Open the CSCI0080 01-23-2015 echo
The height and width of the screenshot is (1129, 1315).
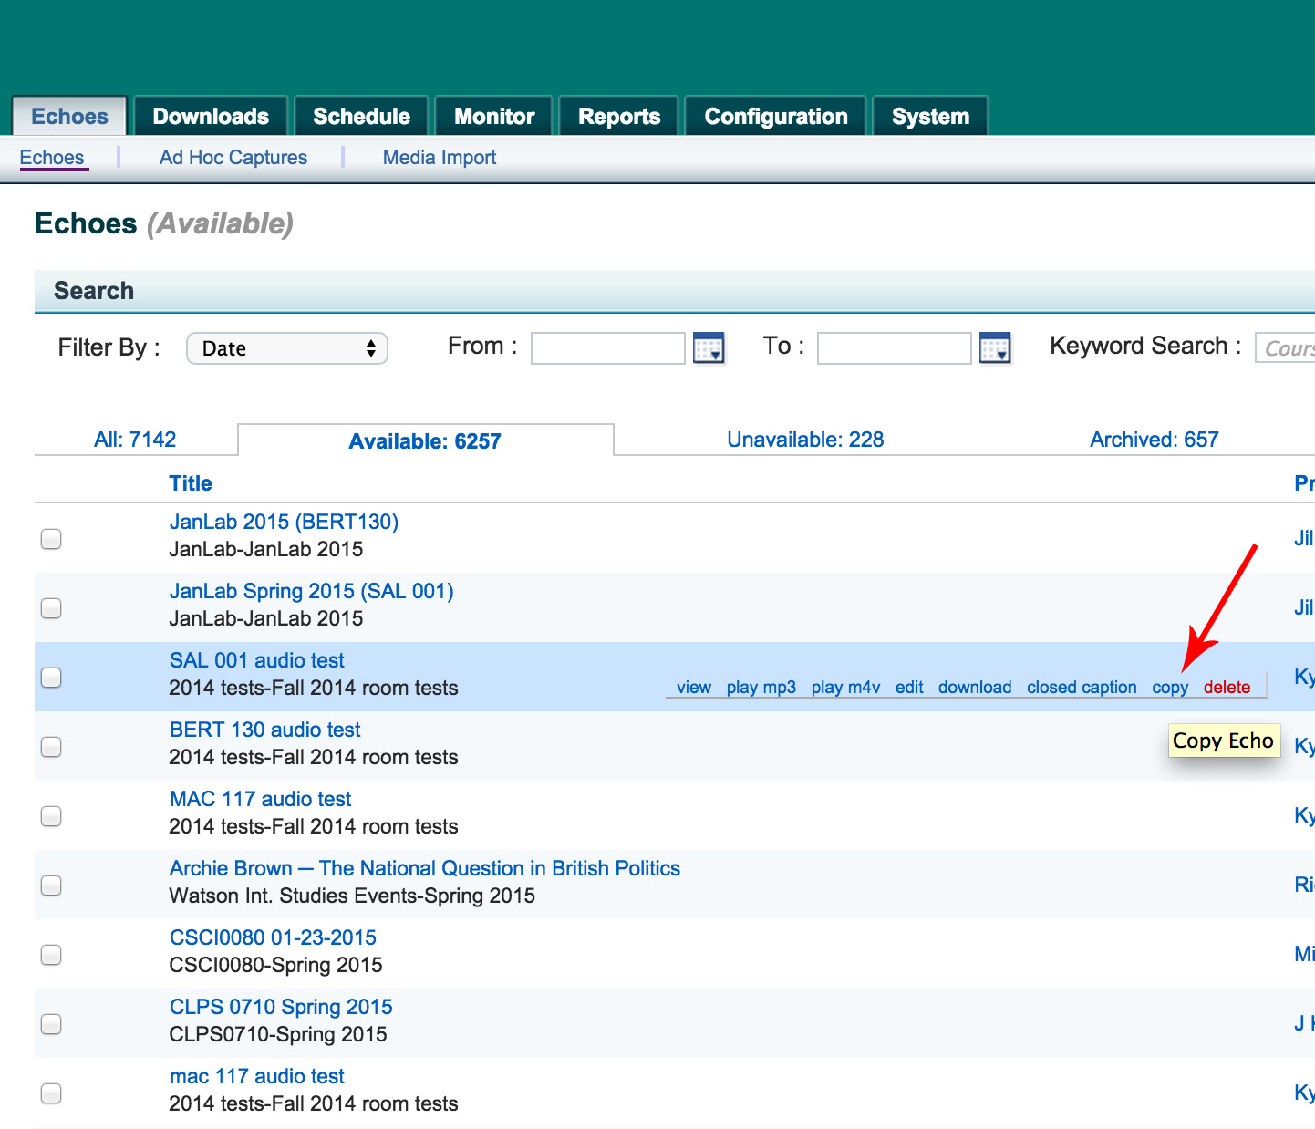pyautogui.click(x=273, y=937)
